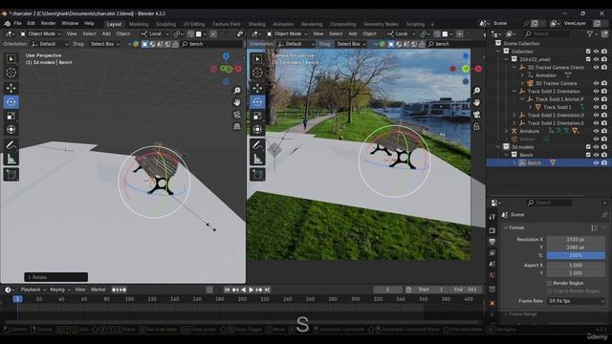Hide 3D Tracker Camera via eye icon
Screen dimensions: 612x344
click(596, 83)
